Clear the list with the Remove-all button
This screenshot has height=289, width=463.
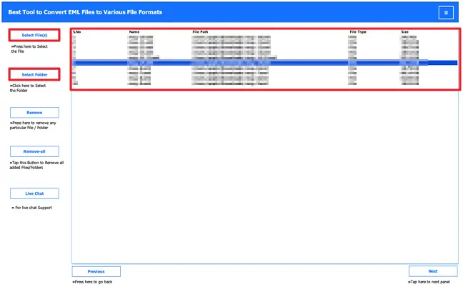pyautogui.click(x=34, y=151)
